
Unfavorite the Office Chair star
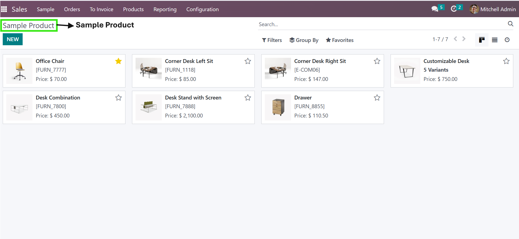coord(118,61)
